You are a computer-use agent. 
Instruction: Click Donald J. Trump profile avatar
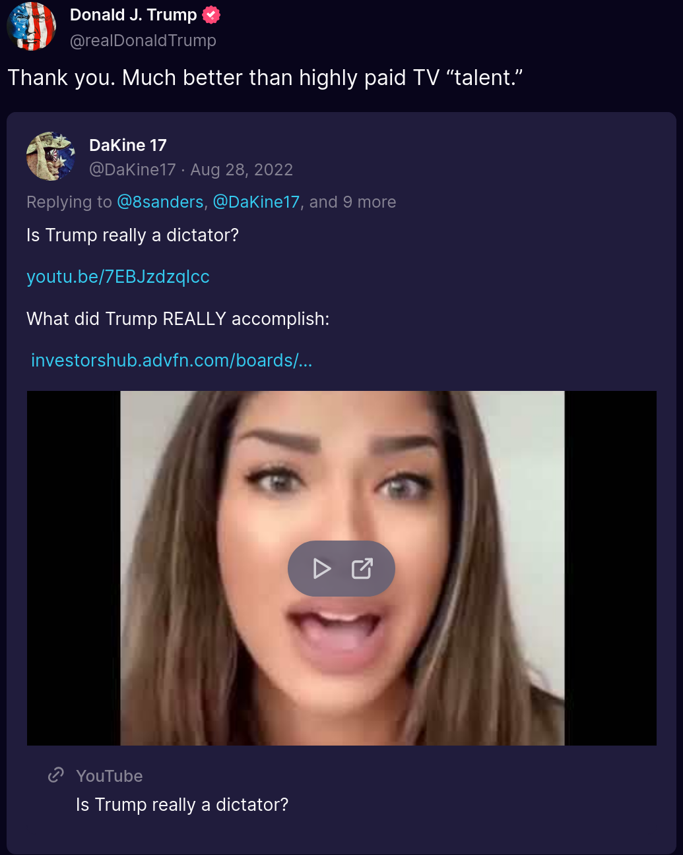coord(31,26)
